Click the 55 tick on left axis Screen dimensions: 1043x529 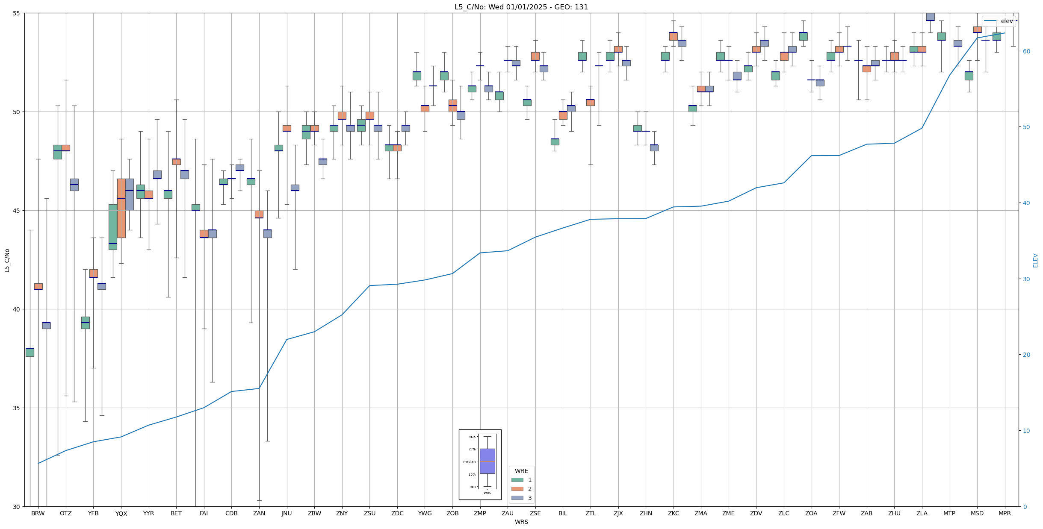(x=16, y=13)
